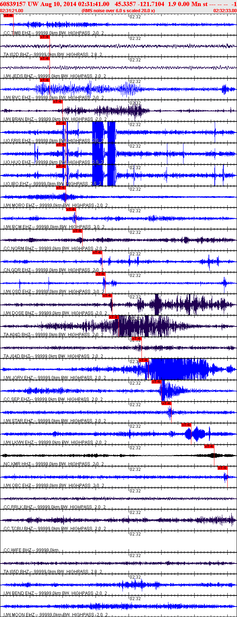Click the RMS noise scaling note

click(x=118, y=11)
